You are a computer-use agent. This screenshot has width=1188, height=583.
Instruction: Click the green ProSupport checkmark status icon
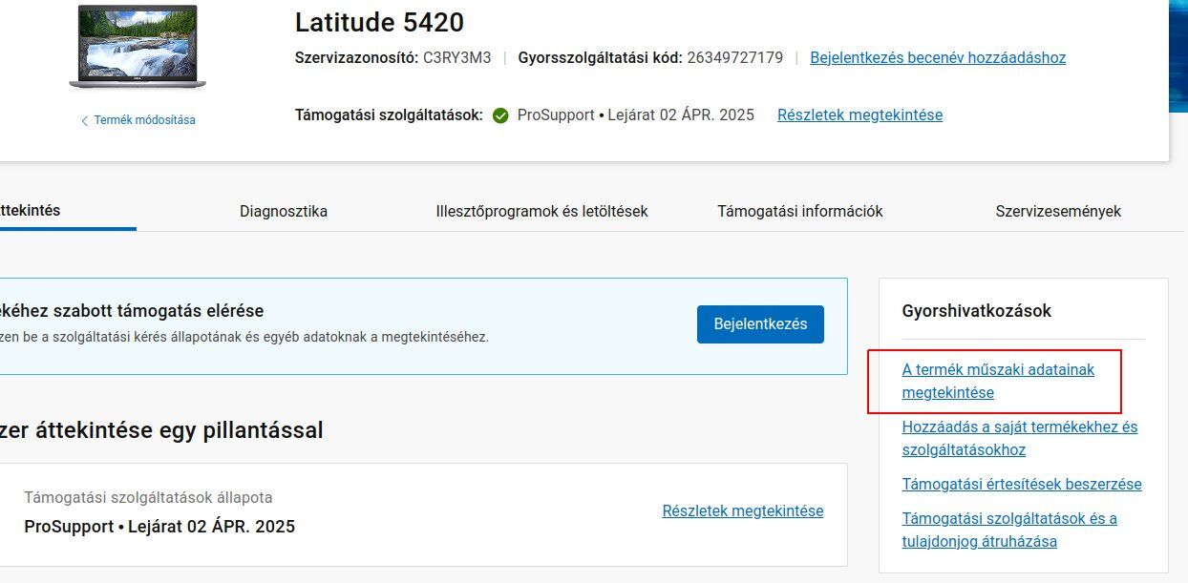coord(500,115)
